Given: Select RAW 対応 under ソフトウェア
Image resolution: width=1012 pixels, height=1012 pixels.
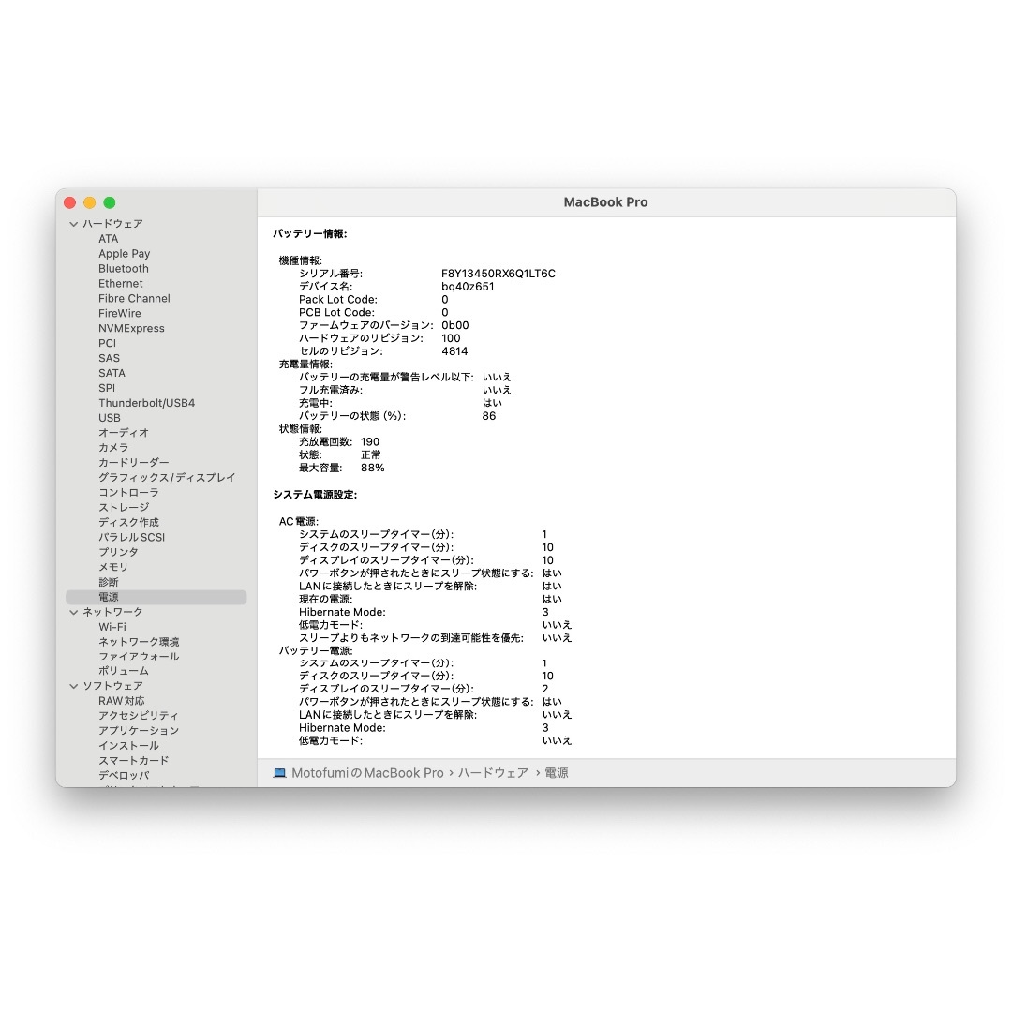Looking at the screenshot, I should [x=121, y=701].
